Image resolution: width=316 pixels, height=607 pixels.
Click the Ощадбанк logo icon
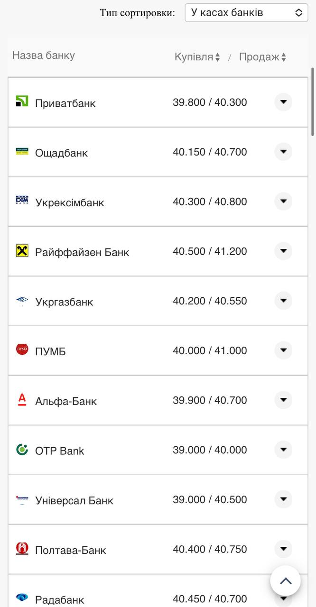click(22, 151)
